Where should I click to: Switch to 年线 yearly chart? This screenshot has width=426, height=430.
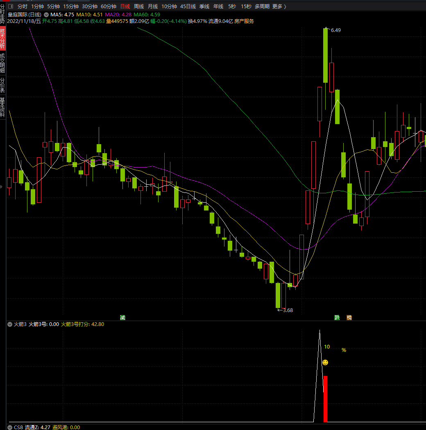218,6
